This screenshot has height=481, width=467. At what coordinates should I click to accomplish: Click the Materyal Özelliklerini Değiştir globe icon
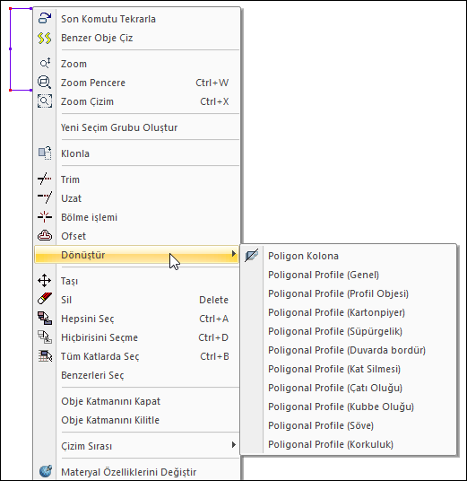pyautogui.click(x=46, y=471)
